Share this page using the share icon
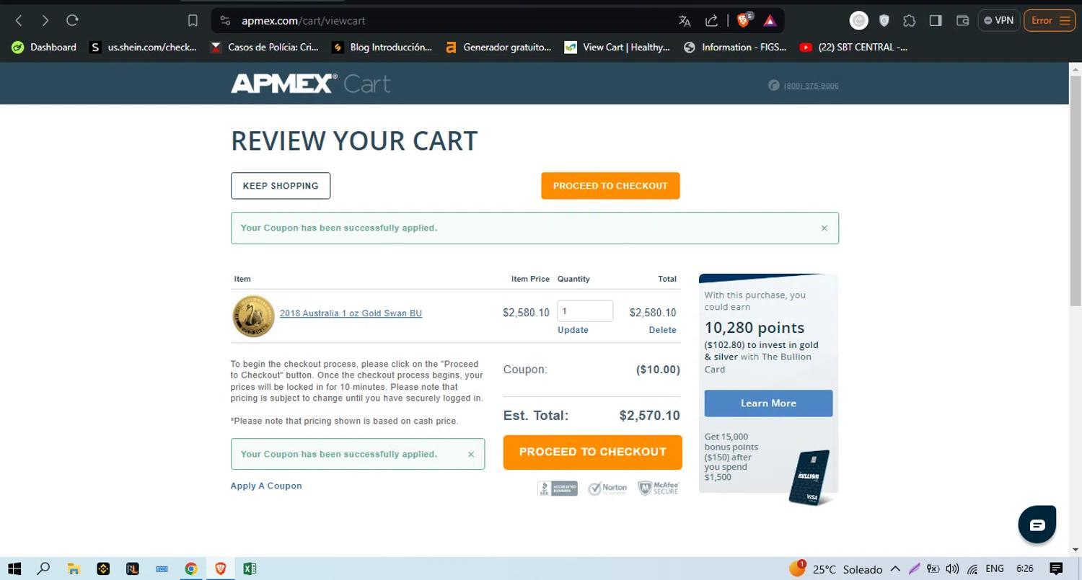Viewport: 1082px width, 580px height. point(711,20)
